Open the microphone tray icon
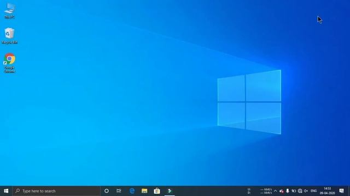Screen dimensions: 350x196 click(288, 191)
